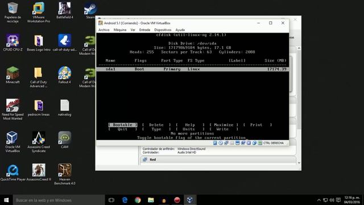This screenshot has height=205, width=364.
Task: Select the Fallout 4 desktop shortcut
Action: click(x=64, y=75)
